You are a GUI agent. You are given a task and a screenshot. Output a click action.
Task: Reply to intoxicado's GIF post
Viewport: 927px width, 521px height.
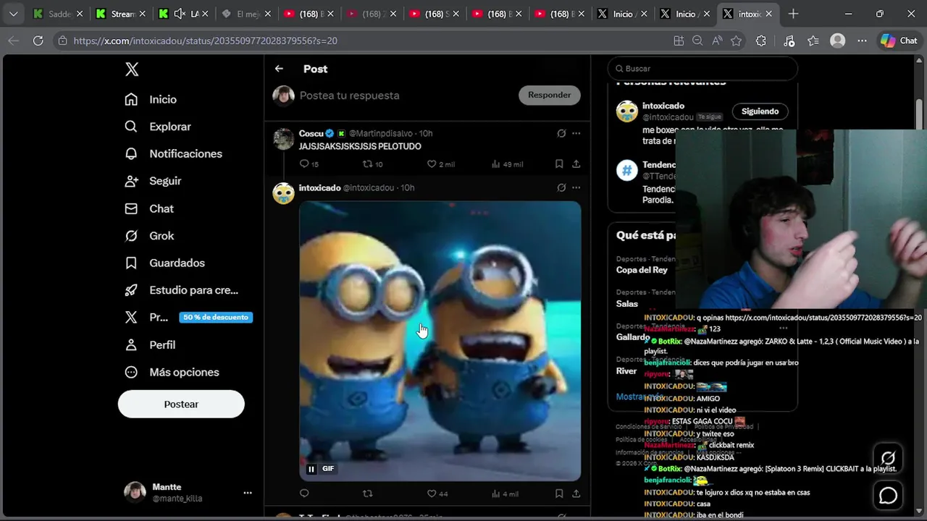click(304, 494)
